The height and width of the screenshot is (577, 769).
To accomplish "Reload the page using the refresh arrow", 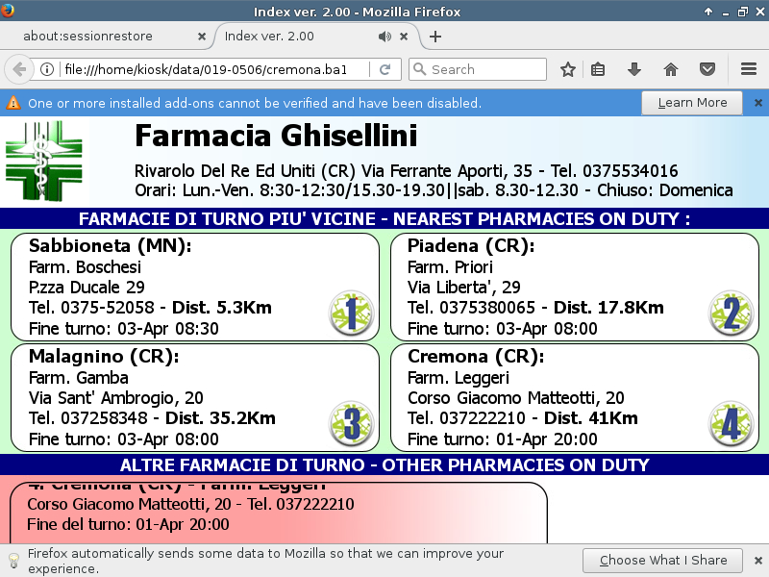I will pyautogui.click(x=384, y=69).
